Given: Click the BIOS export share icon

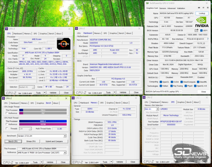Looking at the screenshot, I should click(x=197, y=30).
